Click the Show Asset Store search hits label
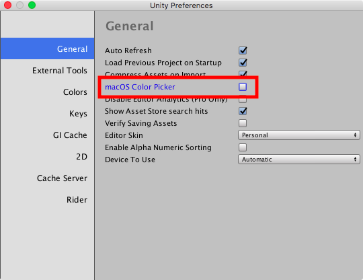The image size is (363, 280). [156, 111]
